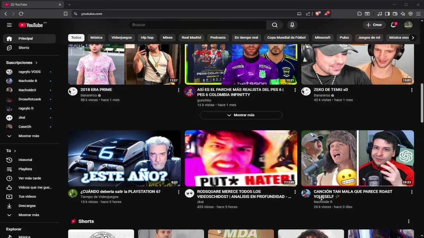
Task: Open Bananirou channel under 2018 ERA PRIME
Action: click(89, 95)
